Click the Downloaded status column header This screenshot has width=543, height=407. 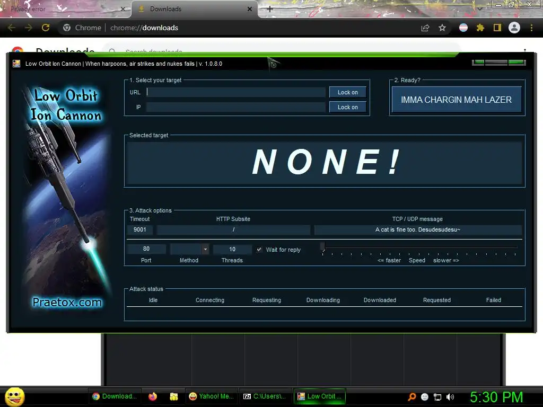[380, 300]
